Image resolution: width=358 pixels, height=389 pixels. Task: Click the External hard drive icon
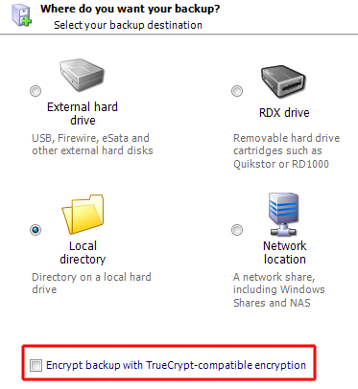click(83, 77)
